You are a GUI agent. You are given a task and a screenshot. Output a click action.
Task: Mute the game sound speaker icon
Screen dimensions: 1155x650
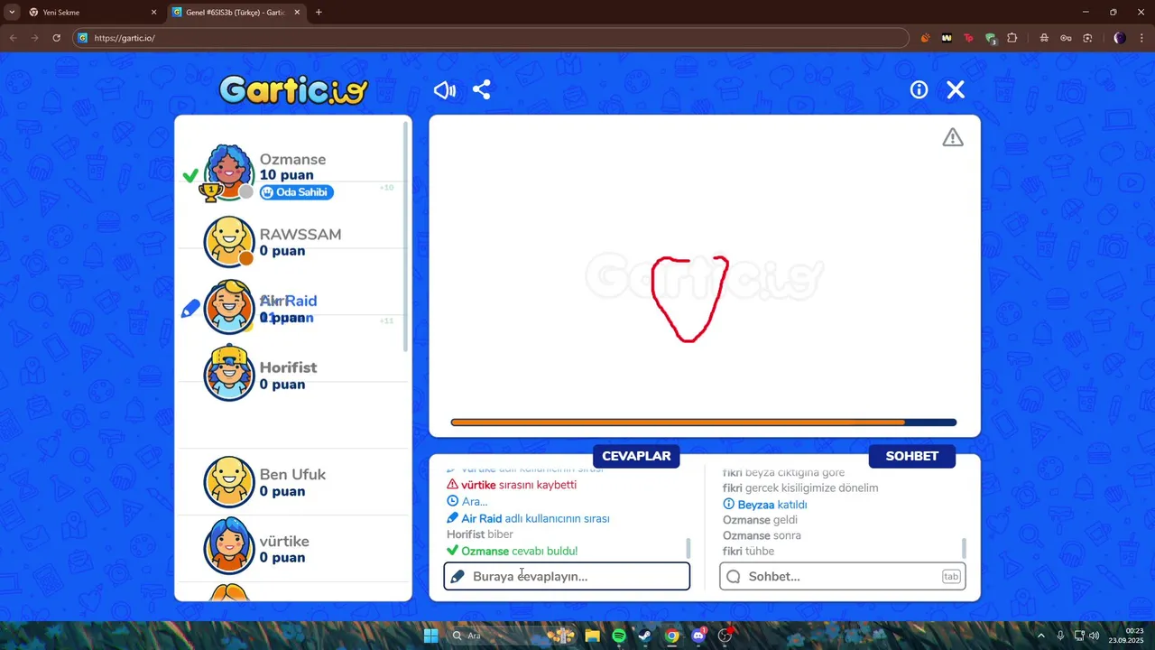pos(444,90)
